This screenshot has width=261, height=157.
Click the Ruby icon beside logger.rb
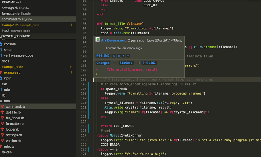pos(2,129)
